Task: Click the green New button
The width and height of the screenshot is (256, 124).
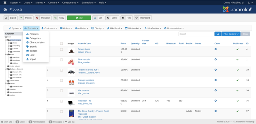Action: pyautogui.click(x=79, y=18)
